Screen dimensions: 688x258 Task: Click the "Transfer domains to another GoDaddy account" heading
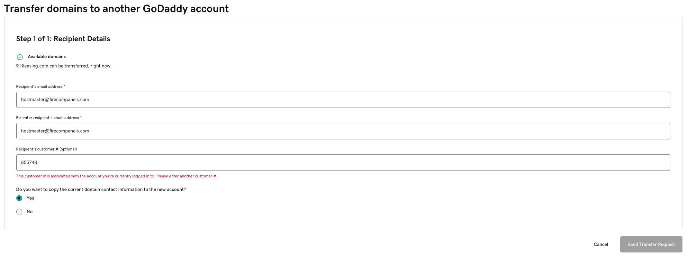coord(116,9)
